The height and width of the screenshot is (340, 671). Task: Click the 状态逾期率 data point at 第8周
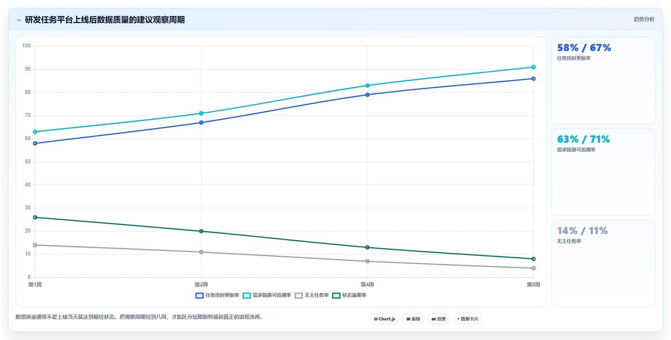click(533, 259)
